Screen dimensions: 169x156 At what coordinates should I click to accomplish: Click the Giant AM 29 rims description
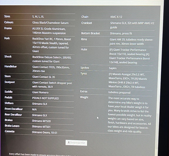pyautogui.click(x=131, y=42)
